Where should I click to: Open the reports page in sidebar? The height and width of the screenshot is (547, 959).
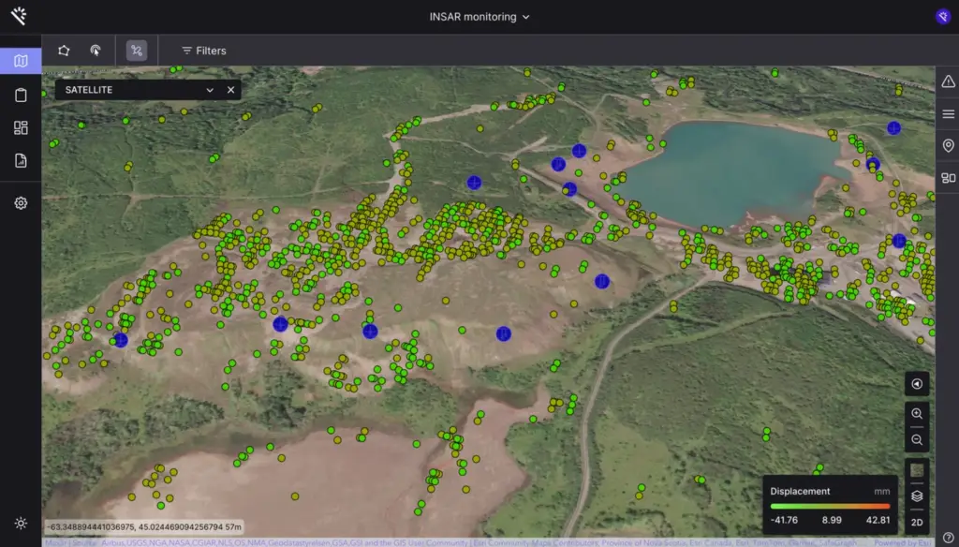click(21, 160)
